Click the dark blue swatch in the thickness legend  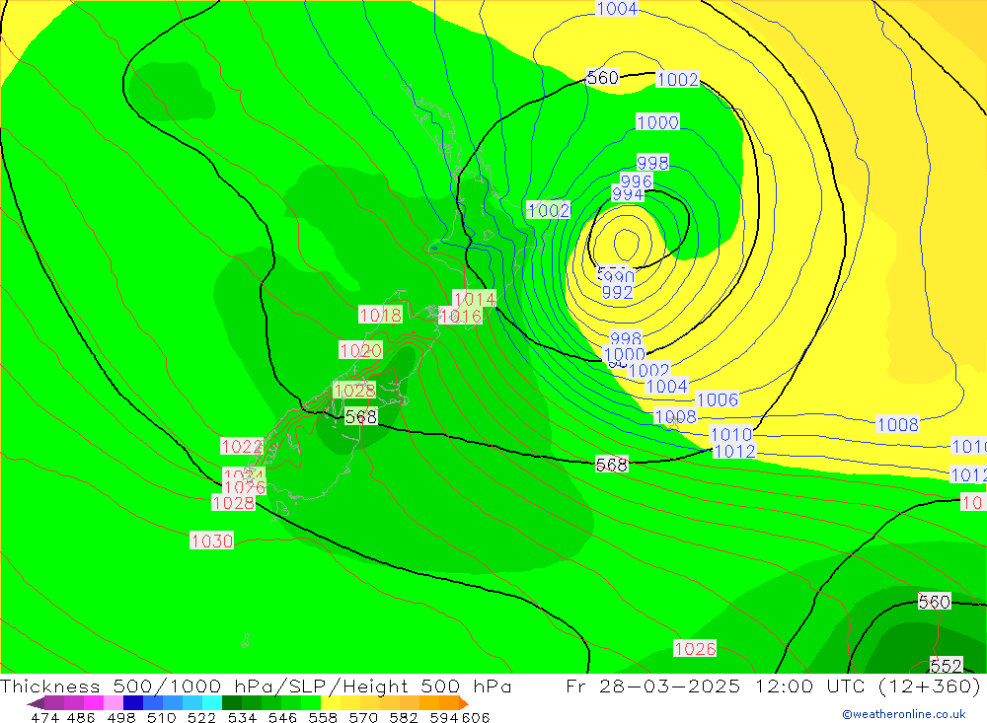coord(133,703)
